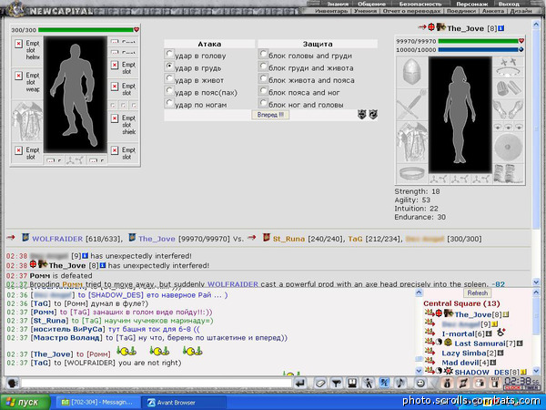The height and width of the screenshot is (410, 546).
Task: Click the own character armor slot image
Action: (26, 121)
